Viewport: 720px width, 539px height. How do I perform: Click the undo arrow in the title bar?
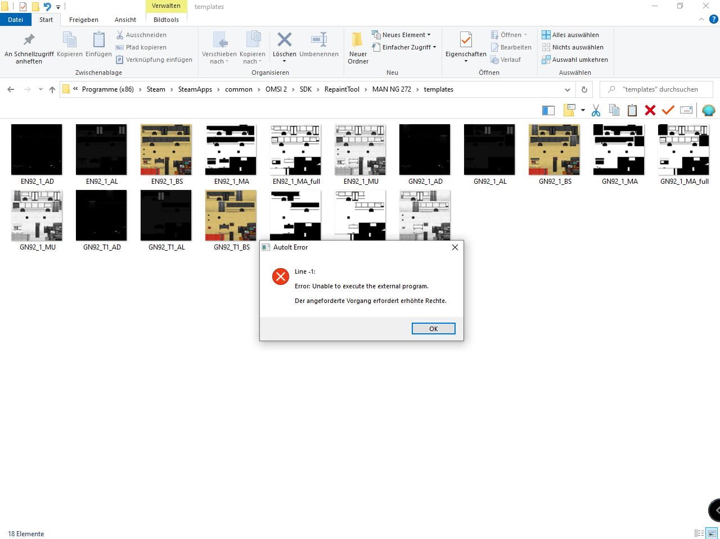[47, 7]
